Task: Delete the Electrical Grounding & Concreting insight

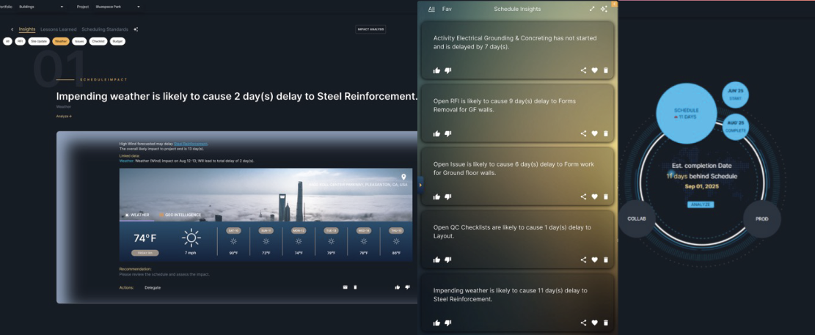Action: (605, 70)
